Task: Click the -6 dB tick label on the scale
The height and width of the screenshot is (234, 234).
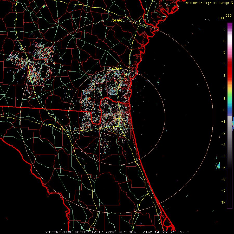Action: point(223,179)
